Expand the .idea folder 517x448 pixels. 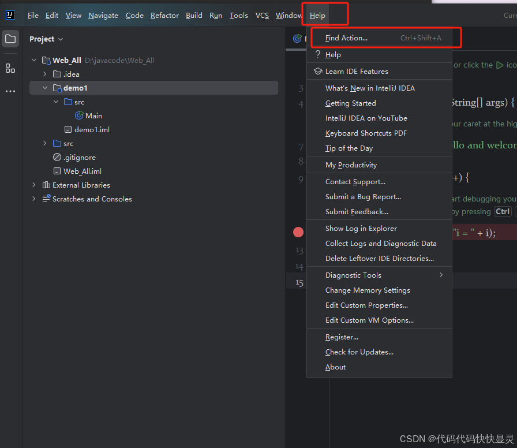(45, 74)
